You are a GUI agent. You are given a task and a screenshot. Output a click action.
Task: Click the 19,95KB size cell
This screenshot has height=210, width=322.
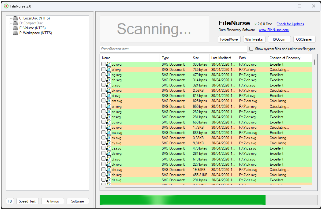click(199, 170)
